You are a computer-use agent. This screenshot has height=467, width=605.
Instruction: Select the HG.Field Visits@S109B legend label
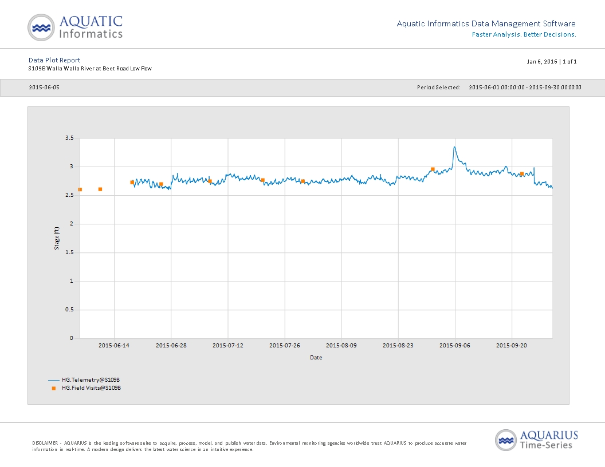tap(92, 388)
